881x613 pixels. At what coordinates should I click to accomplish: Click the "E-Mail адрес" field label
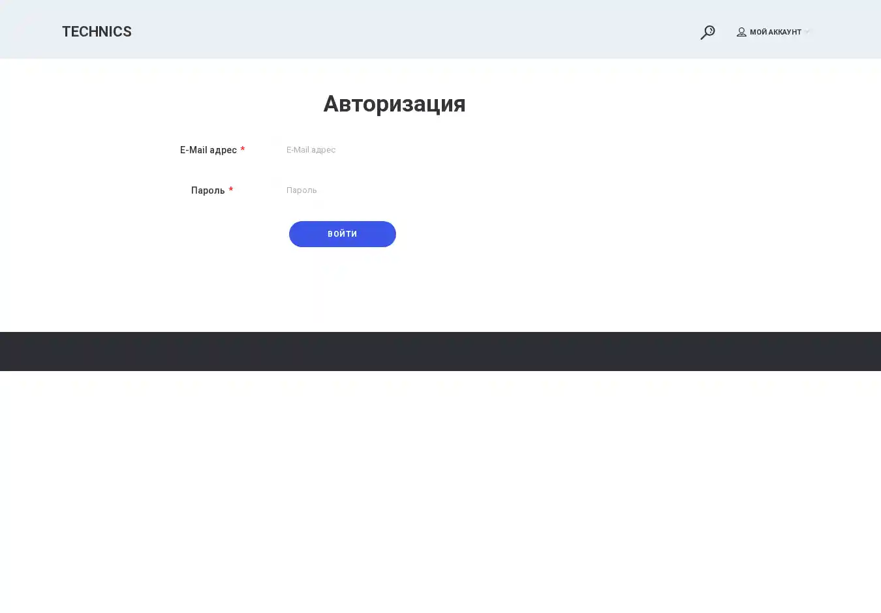pos(208,150)
